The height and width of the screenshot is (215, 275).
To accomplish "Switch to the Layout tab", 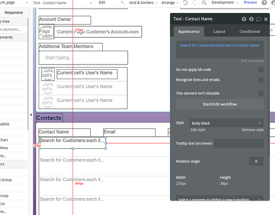I will pos(219,31).
